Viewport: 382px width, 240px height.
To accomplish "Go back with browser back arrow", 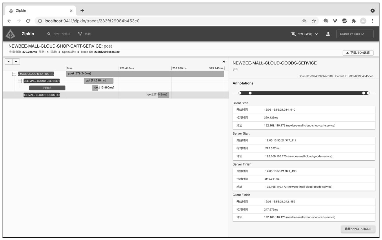I will coord(9,21).
